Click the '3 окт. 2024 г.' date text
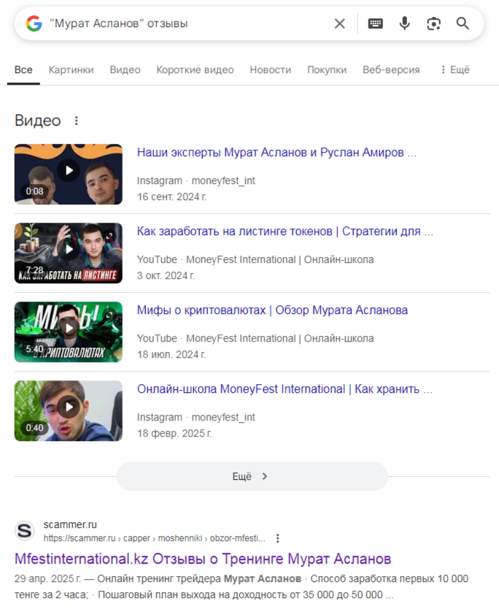This screenshot has height=609, width=499. [x=166, y=276]
